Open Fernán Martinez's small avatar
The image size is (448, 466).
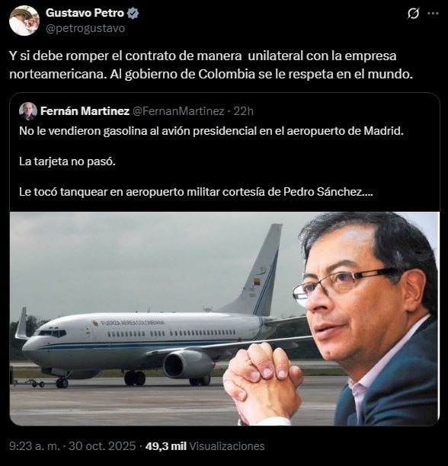[x=28, y=111]
